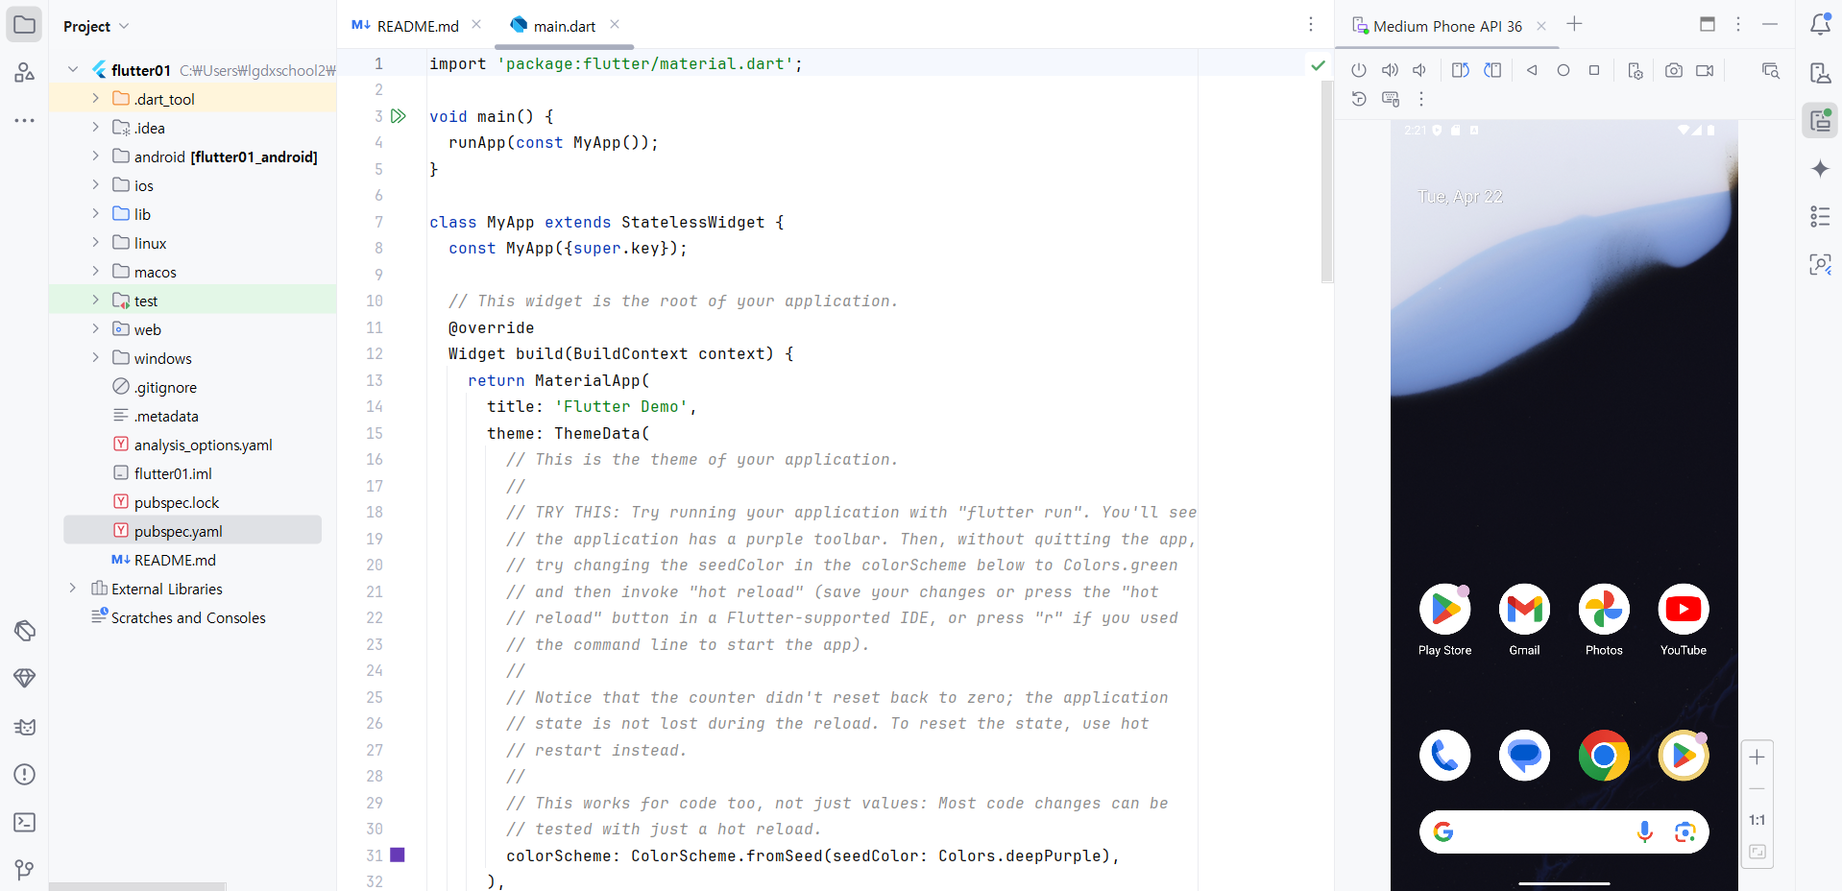The image size is (1842, 891).
Task: Reset emulator zoom to 1:1
Action: click(1757, 820)
